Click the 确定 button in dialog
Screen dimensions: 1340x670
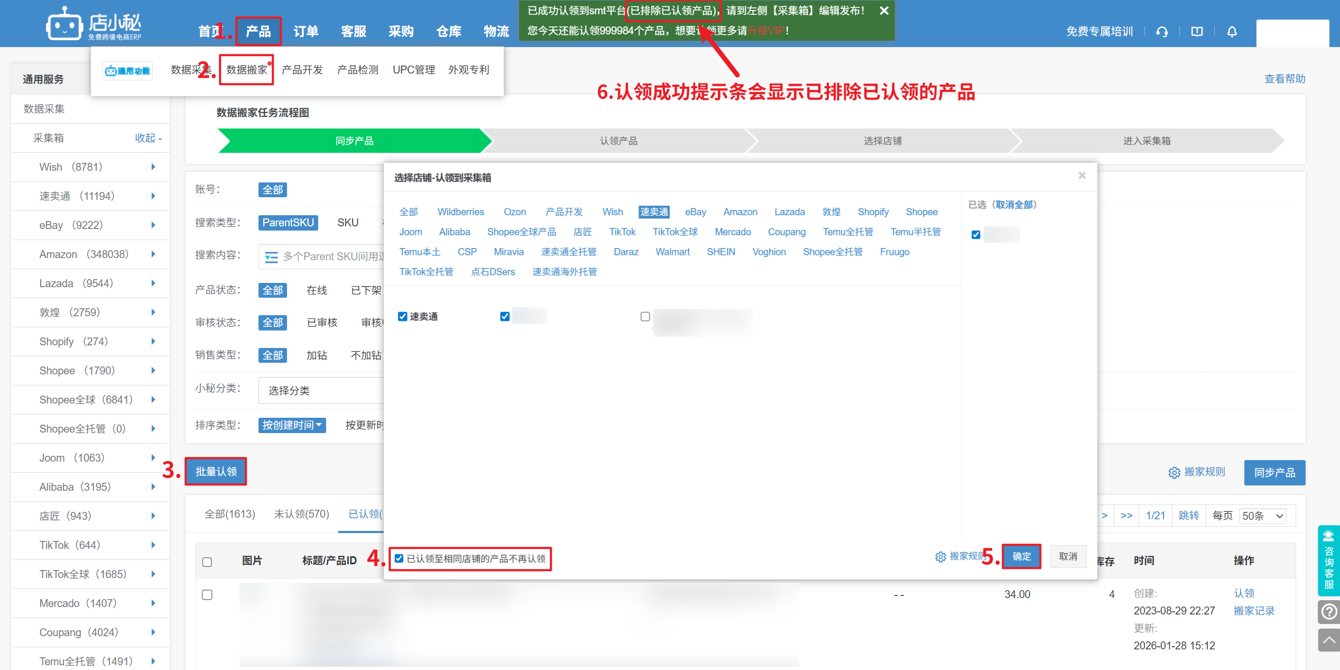pyautogui.click(x=1021, y=556)
